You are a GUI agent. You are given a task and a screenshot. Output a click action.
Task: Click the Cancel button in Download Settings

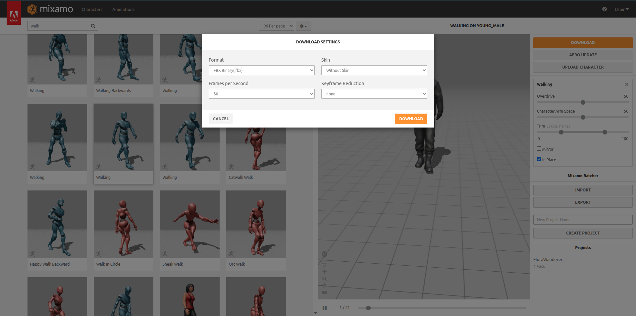[220, 119]
